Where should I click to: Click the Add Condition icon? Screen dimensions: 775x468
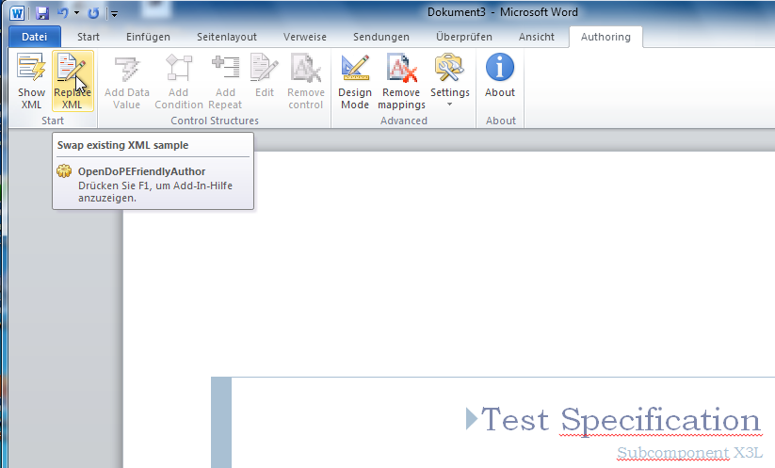click(x=179, y=69)
